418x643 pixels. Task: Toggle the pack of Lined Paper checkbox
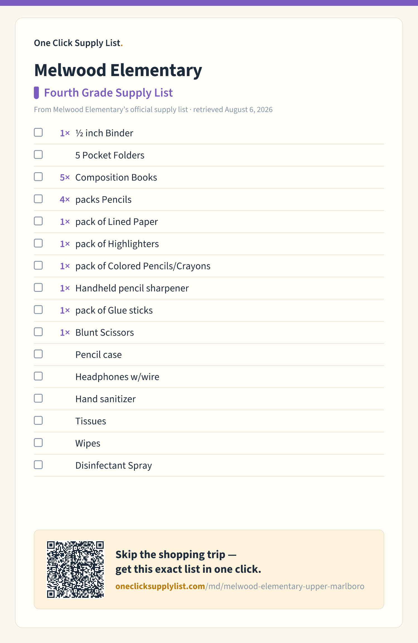pos(38,221)
